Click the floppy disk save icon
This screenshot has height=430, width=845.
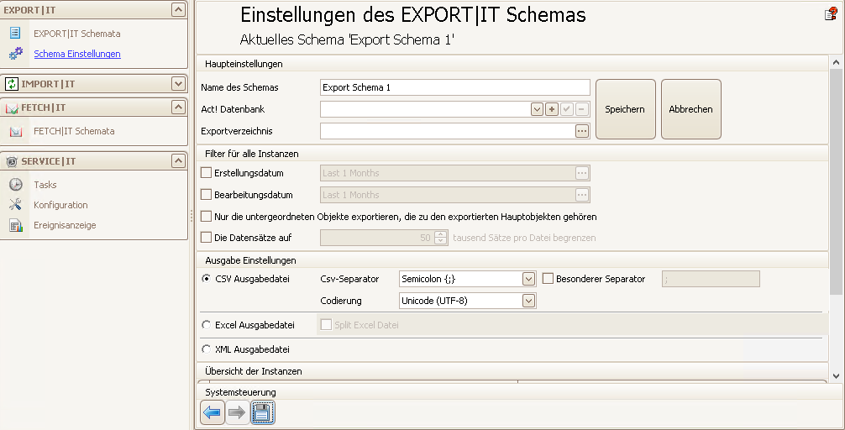tap(262, 412)
